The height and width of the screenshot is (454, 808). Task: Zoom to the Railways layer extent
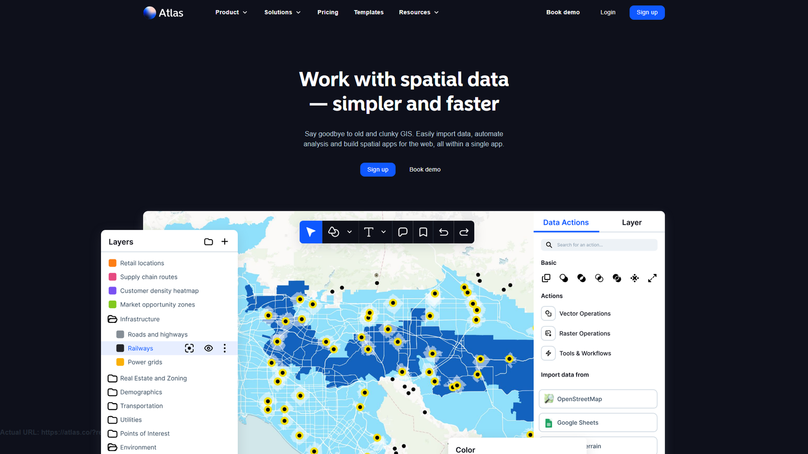click(x=189, y=348)
